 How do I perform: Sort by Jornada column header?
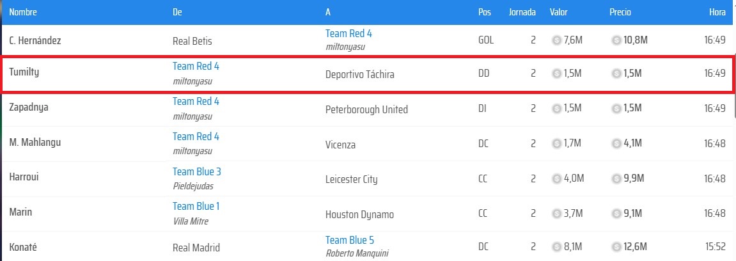click(x=522, y=12)
